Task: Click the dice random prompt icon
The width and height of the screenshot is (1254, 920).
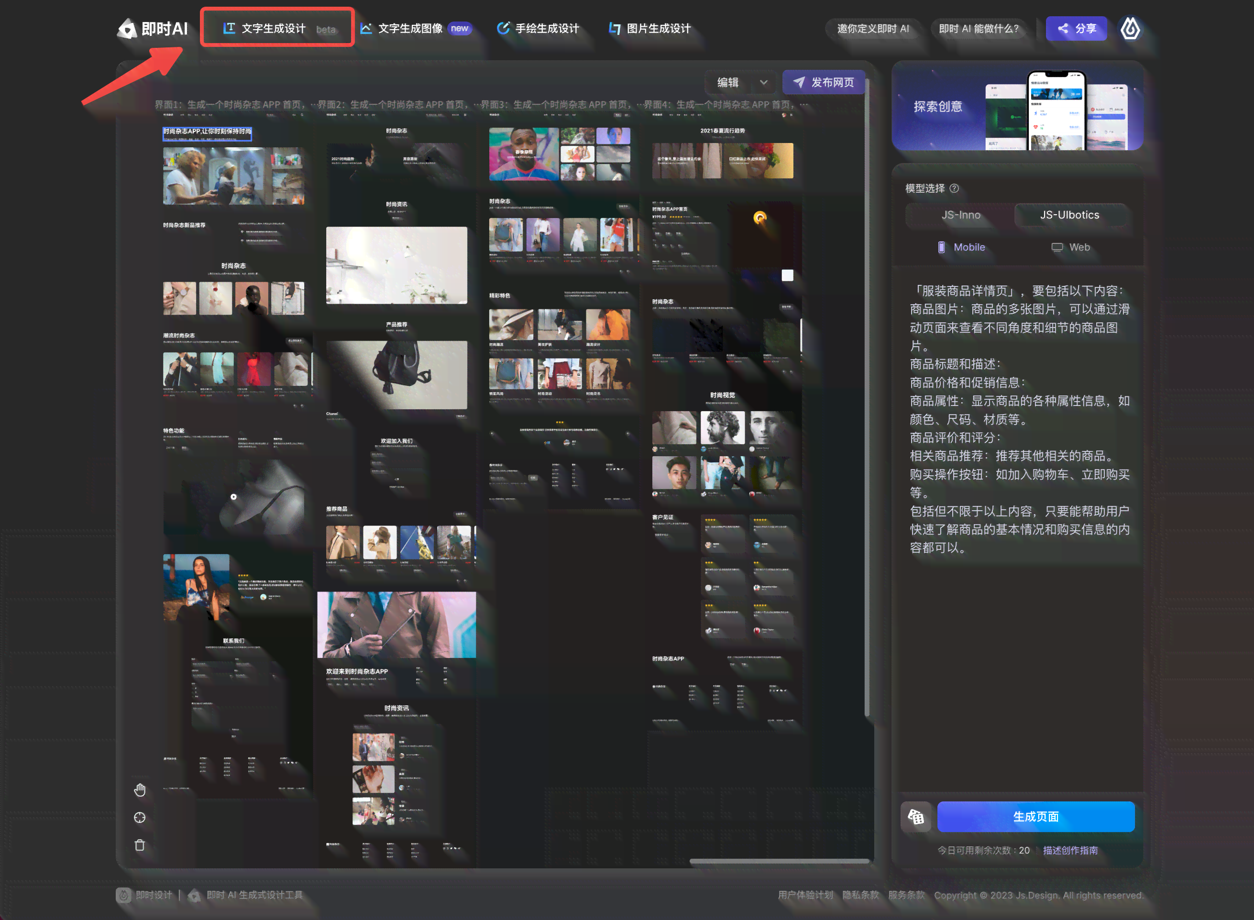Action: click(916, 817)
